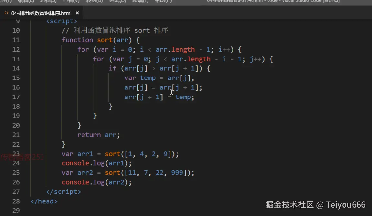
Task: Open the 调试(D) menu
Action: [x=117, y=1]
